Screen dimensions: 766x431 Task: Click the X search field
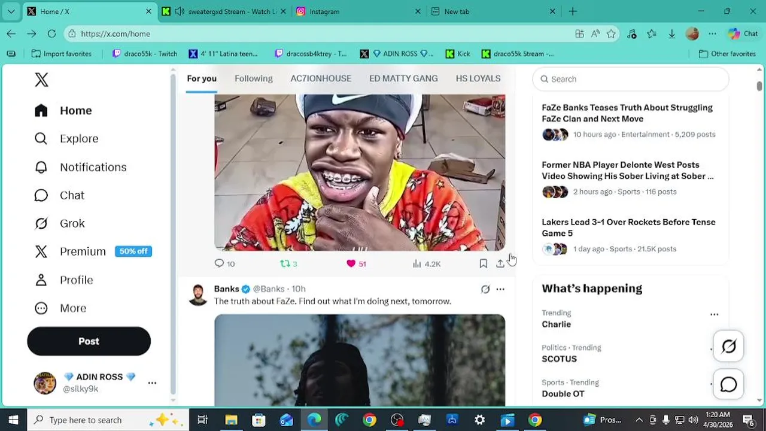point(631,79)
